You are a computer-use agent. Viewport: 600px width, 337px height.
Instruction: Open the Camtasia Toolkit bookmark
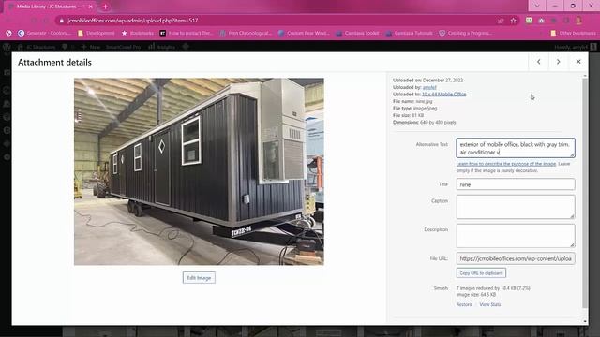click(x=357, y=34)
